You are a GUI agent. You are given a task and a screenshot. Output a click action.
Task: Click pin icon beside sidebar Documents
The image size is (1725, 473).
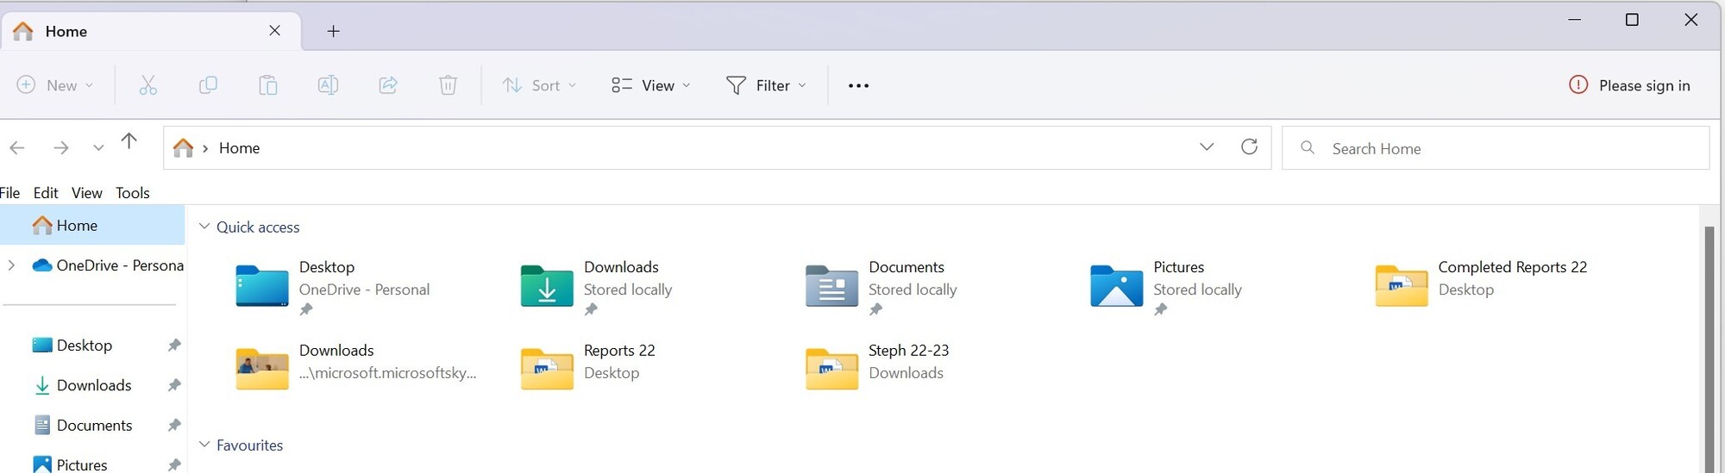174,425
